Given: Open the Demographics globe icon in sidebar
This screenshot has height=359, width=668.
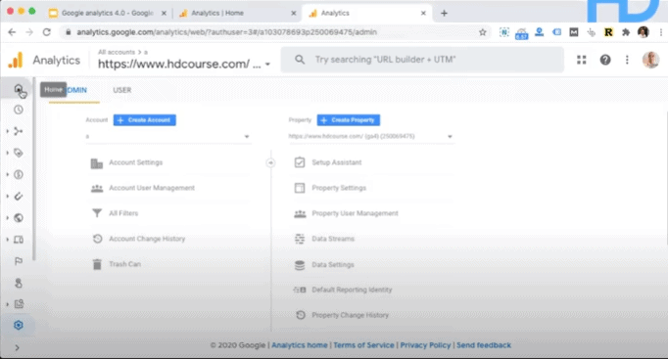Looking at the screenshot, I should pos(19,218).
